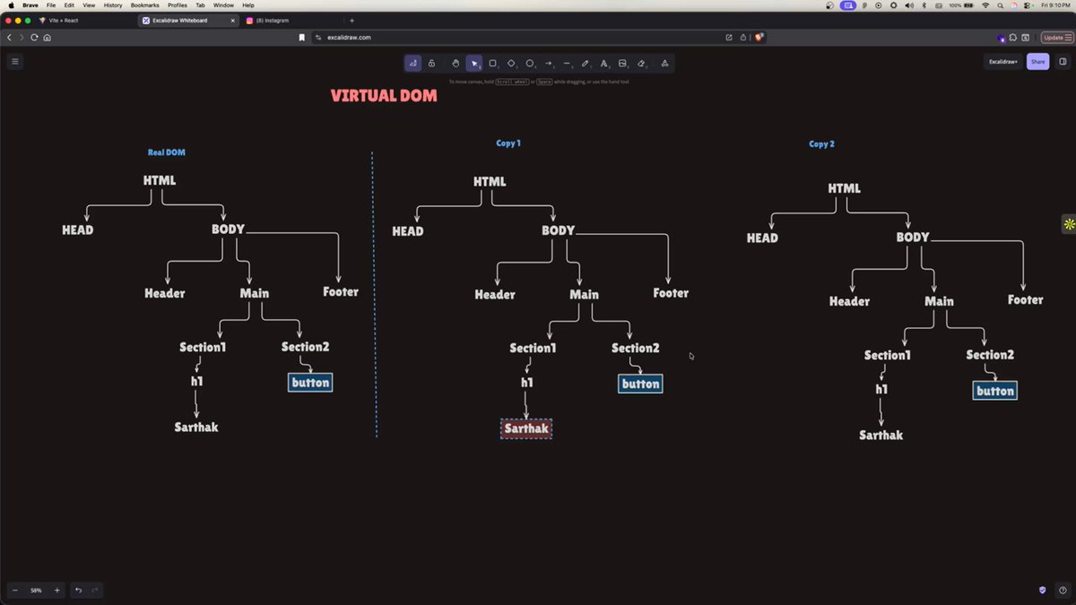Click zoom in on the zoom control
The width and height of the screenshot is (1076, 605).
(x=56, y=590)
